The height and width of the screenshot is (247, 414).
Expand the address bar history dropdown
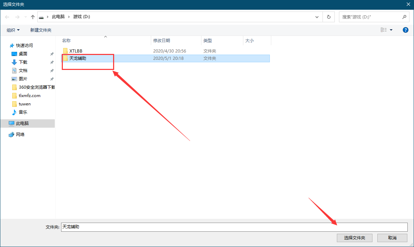click(x=317, y=17)
